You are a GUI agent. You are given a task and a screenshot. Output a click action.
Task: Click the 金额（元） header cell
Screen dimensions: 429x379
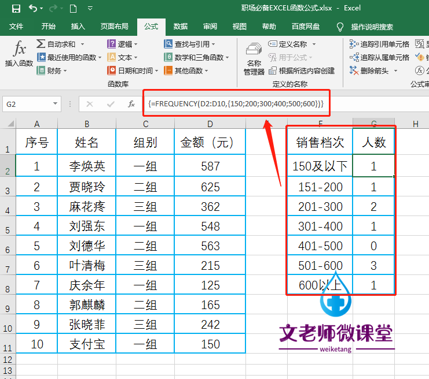210,142
